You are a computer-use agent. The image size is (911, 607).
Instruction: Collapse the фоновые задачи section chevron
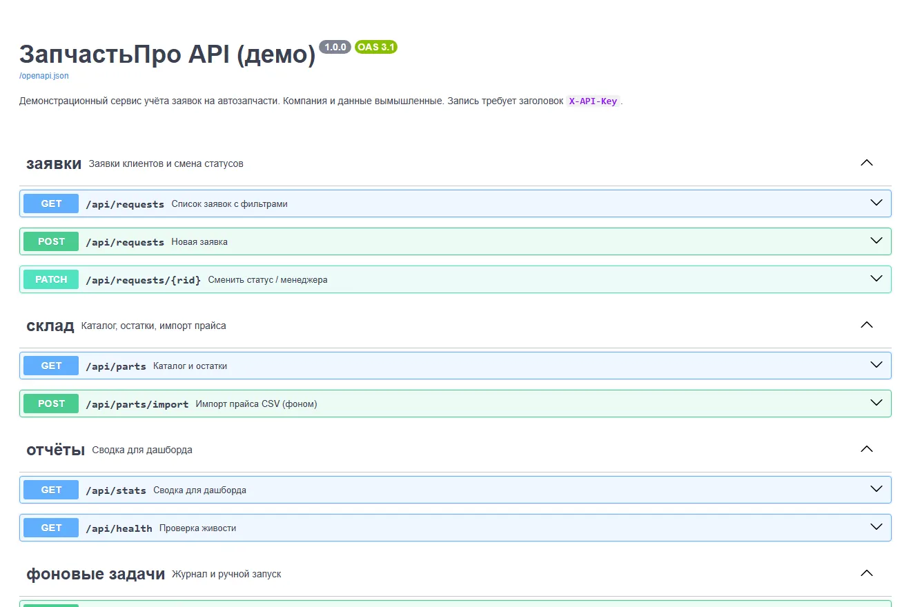coord(867,573)
